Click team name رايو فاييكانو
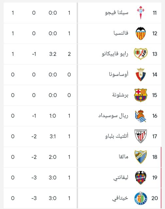165x209 pixels. point(115,54)
